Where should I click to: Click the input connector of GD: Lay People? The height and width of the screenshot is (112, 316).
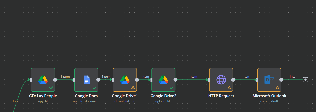click(31, 80)
